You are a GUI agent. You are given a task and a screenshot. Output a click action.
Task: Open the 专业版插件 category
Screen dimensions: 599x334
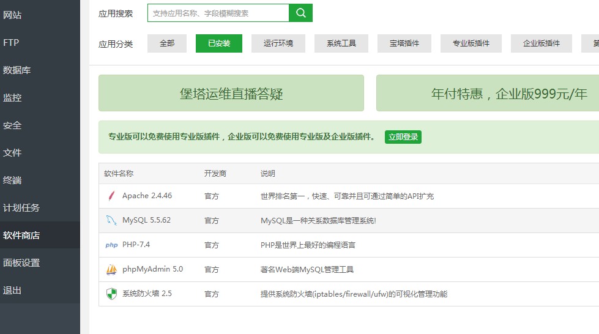tap(471, 43)
